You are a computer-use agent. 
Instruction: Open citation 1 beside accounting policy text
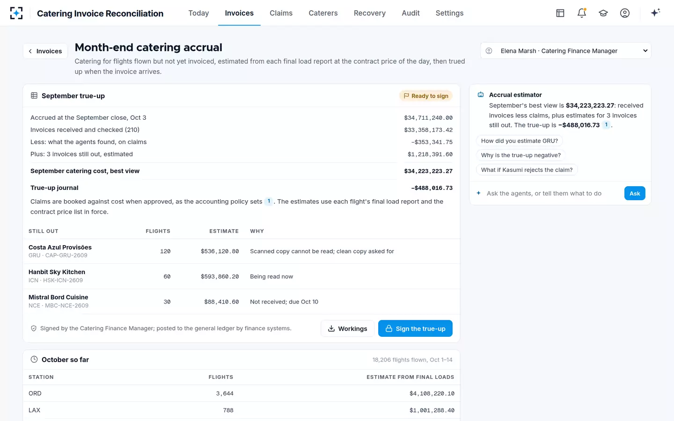(x=269, y=201)
